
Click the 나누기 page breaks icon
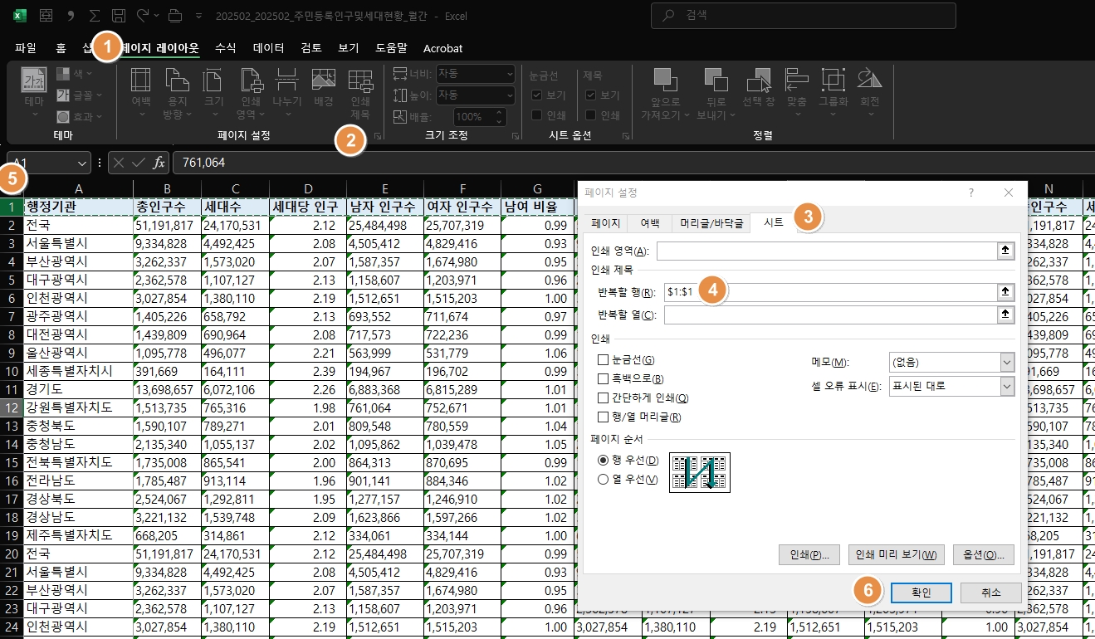(x=286, y=80)
